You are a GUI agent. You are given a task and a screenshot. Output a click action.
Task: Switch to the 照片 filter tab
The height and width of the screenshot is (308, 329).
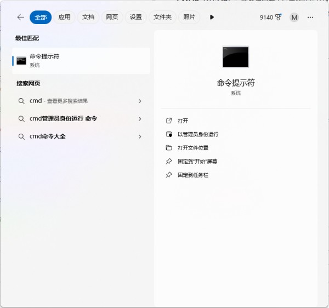click(189, 17)
